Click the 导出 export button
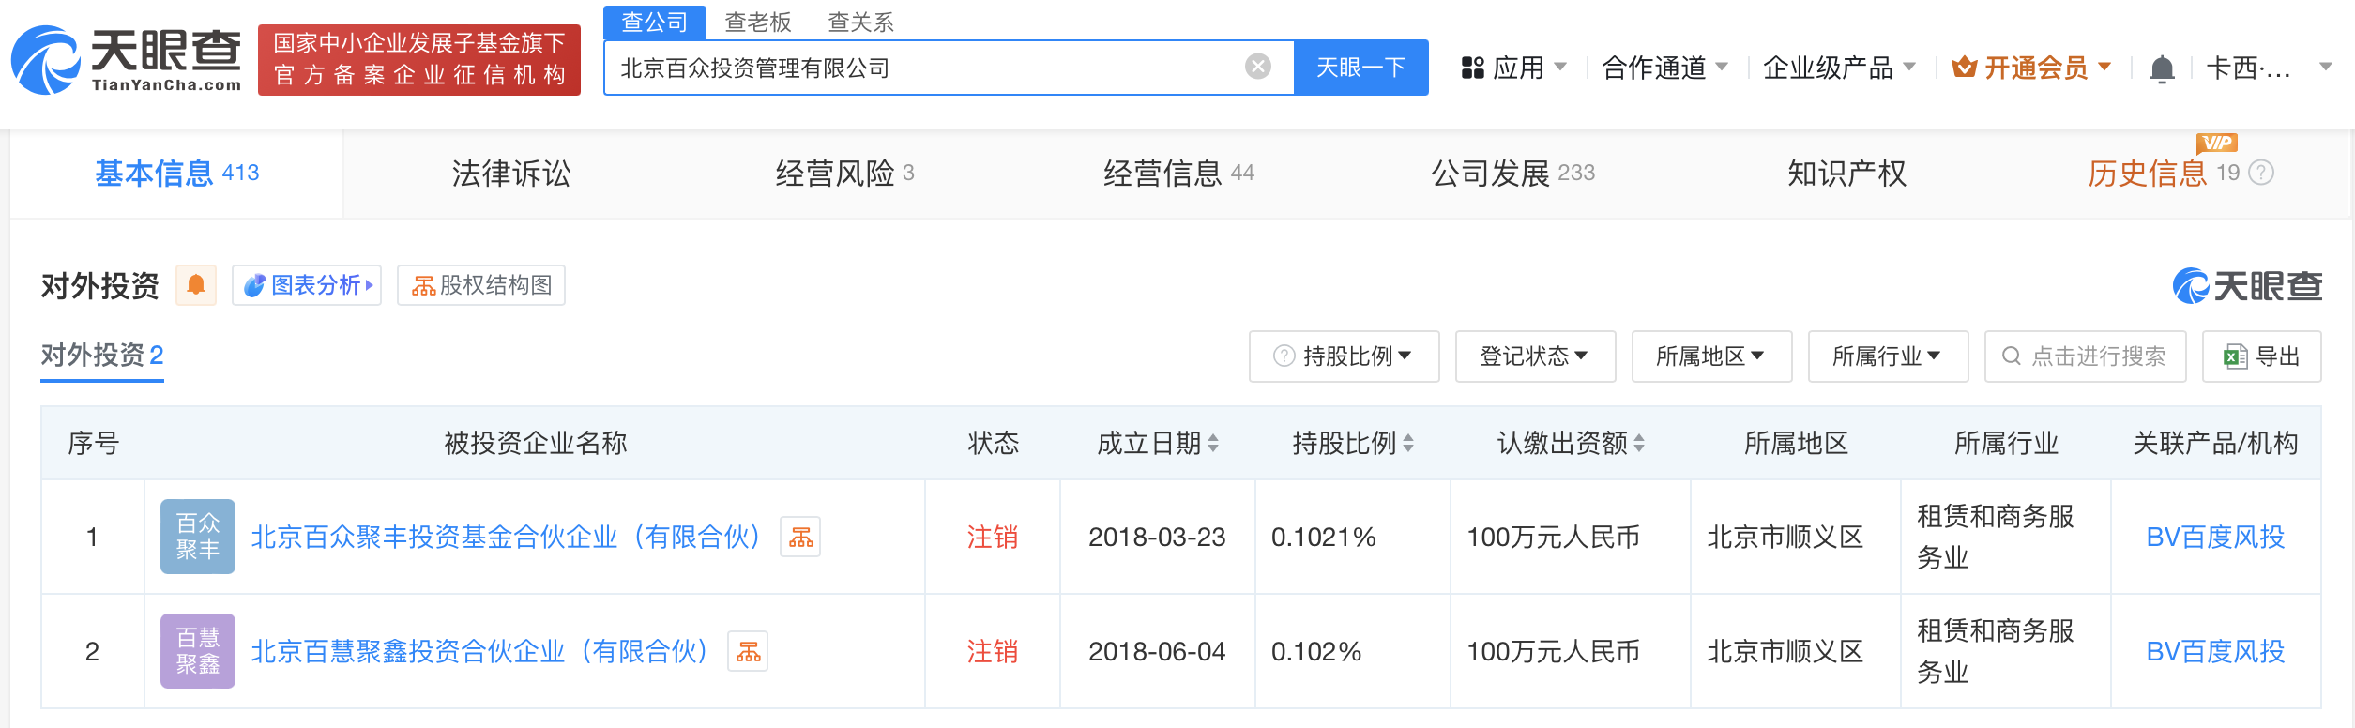The image size is (2355, 728). tap(2261, 356)
